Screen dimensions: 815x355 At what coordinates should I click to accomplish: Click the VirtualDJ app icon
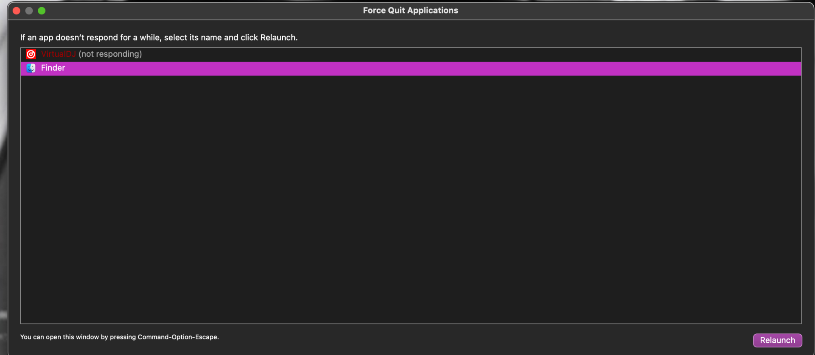click(x=31, y=54)
